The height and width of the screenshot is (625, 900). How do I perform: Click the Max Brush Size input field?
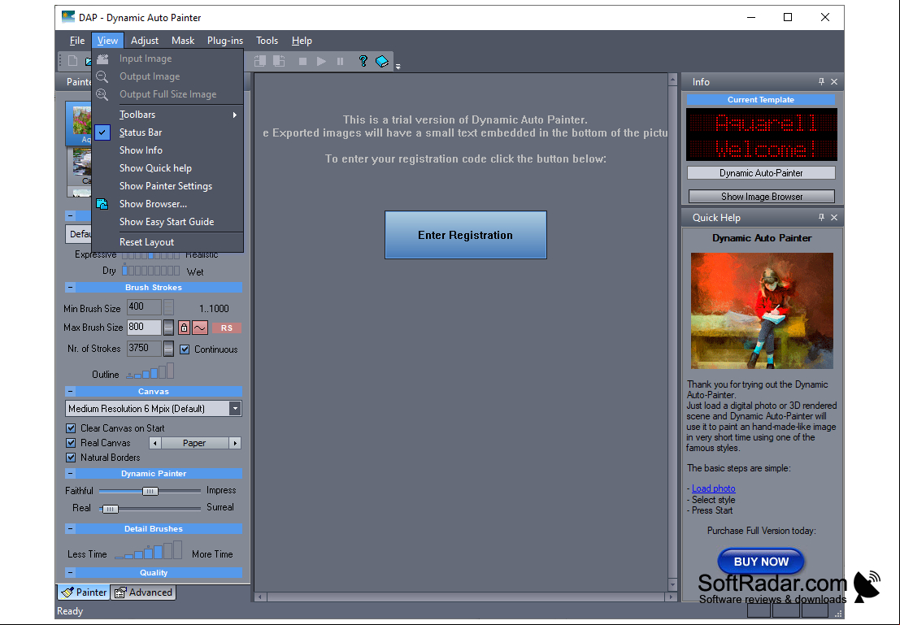click(x=144, y=328)
